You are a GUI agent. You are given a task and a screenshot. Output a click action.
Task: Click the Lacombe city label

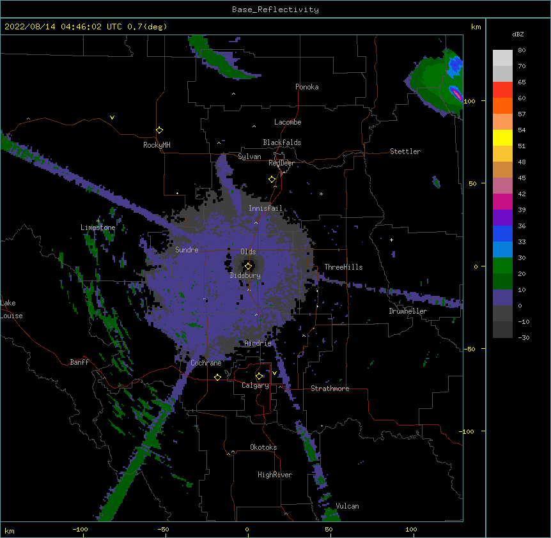click(x=288, y=122)
